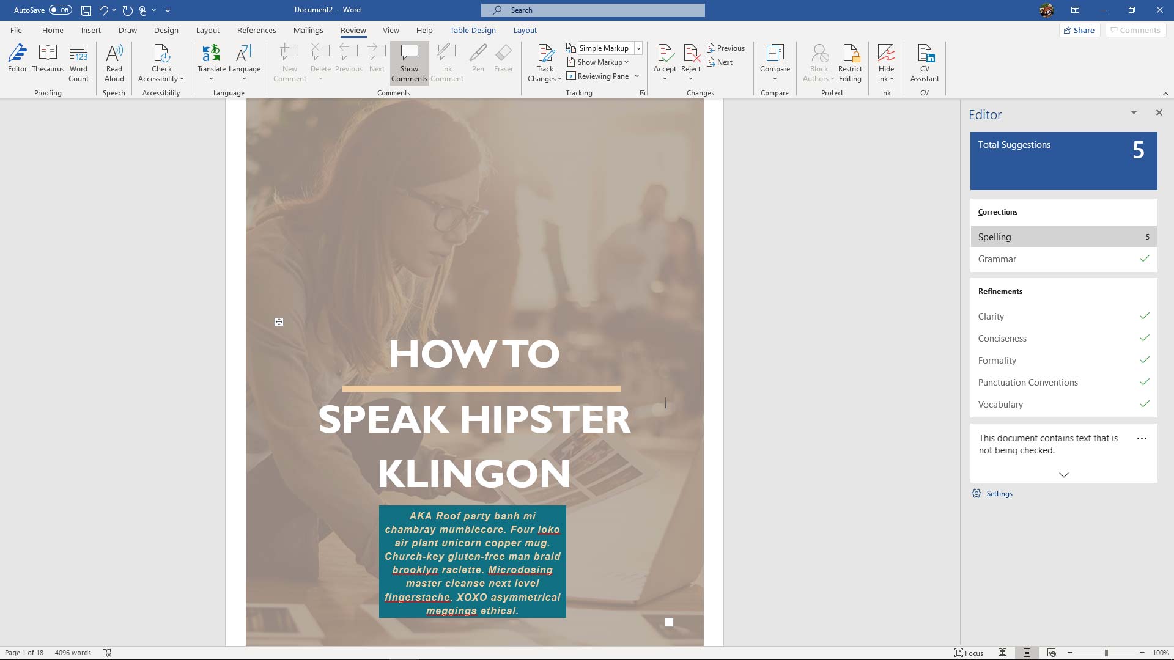
Task: Open more options for unchecked text
Action: coord(1142,438)
